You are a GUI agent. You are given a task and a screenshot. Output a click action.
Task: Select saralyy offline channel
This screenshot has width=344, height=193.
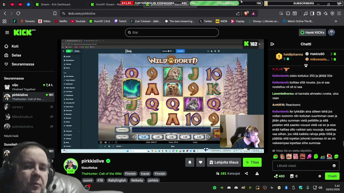point(28,107)
